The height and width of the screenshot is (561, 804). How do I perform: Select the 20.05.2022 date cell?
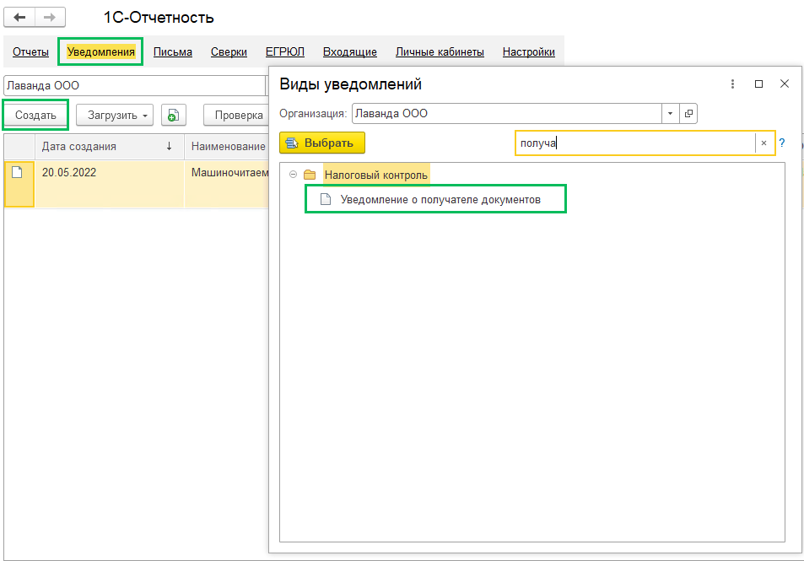(x=109, y=184)
